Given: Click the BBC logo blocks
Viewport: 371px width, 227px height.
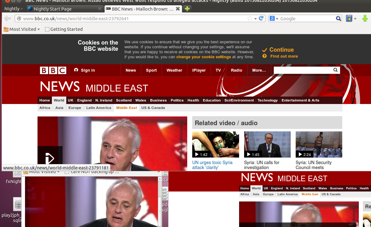Looking at the screenshot, I should click(53, 70).
